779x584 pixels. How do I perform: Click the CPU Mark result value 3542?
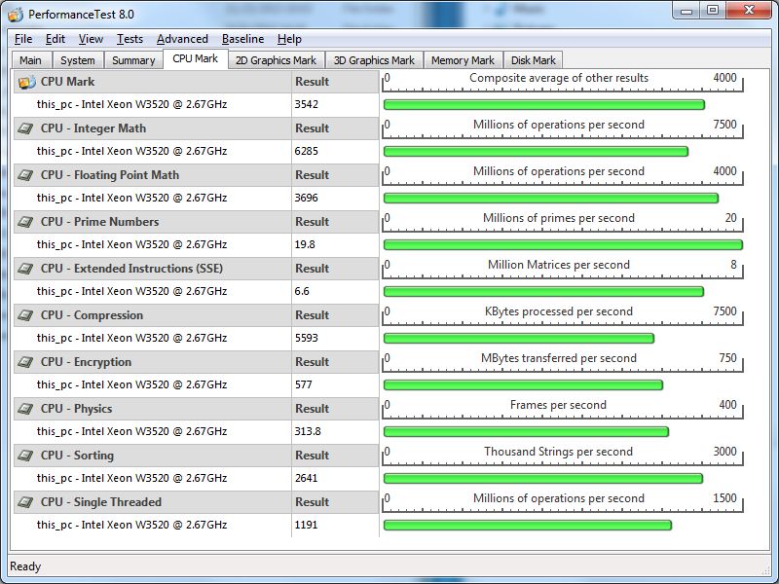pos(306,104)
